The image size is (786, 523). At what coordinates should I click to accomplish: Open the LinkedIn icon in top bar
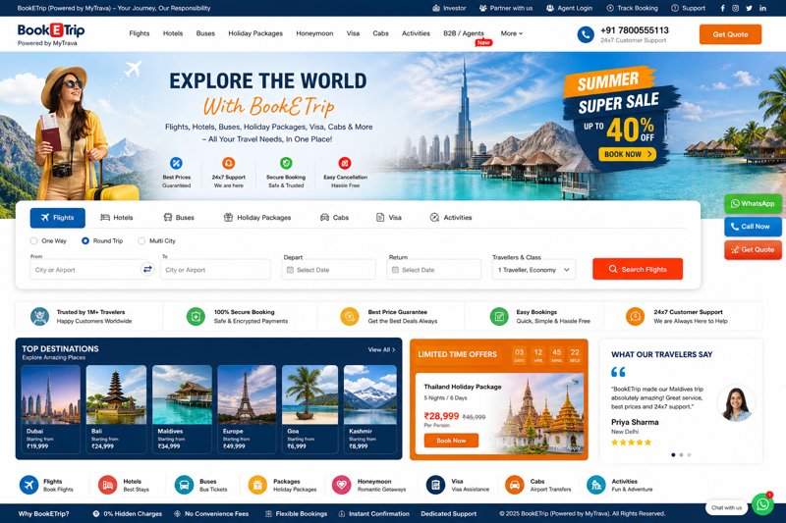(x=762, y=8)
